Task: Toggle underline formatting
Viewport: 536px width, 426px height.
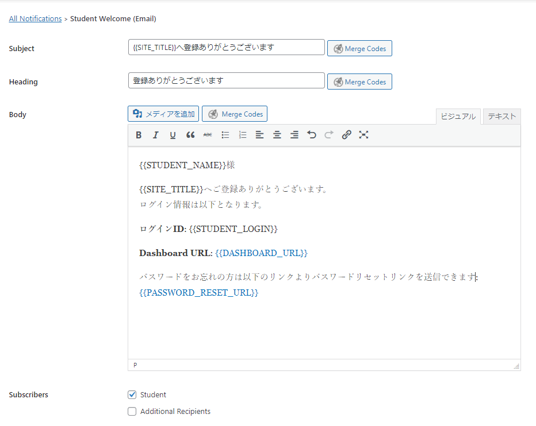Action: (173, 135)
